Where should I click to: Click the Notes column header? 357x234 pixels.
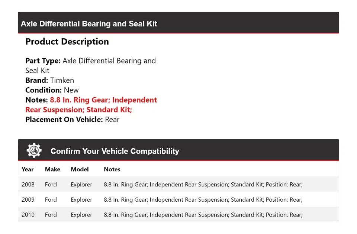112,169
